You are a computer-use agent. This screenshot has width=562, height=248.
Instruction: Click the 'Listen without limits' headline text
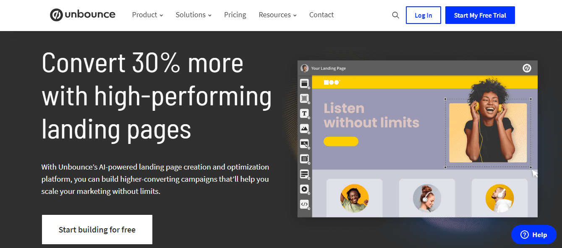371,115
